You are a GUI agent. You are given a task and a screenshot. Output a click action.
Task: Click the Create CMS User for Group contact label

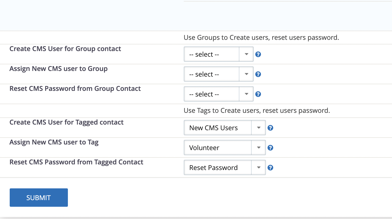pos(65,49)
